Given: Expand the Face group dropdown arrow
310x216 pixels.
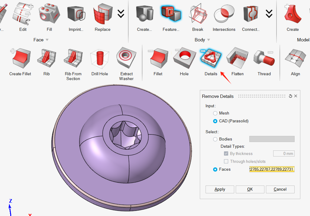Looking at the screenshot, I should point(47,40).
